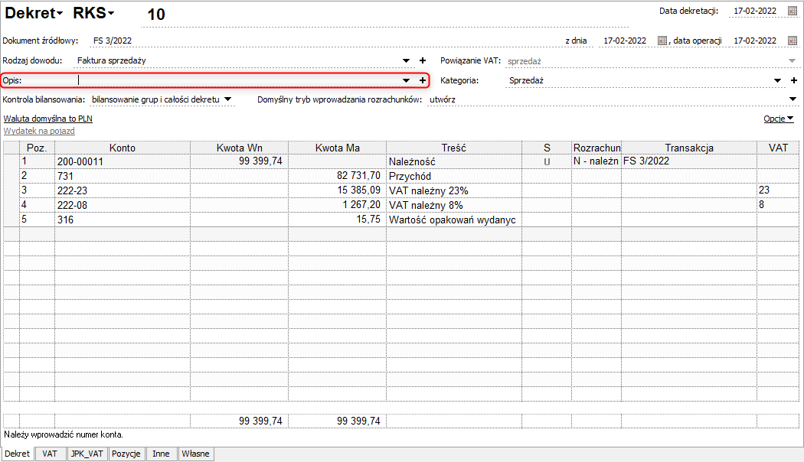Open calendar icon beside data operacji

pos(793,41)
